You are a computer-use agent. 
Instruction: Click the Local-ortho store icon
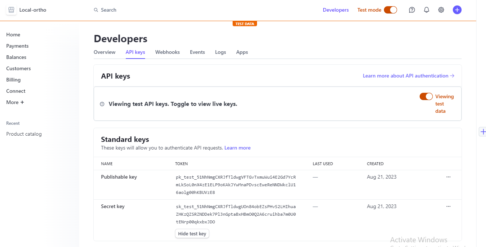[x=11, y=10]
